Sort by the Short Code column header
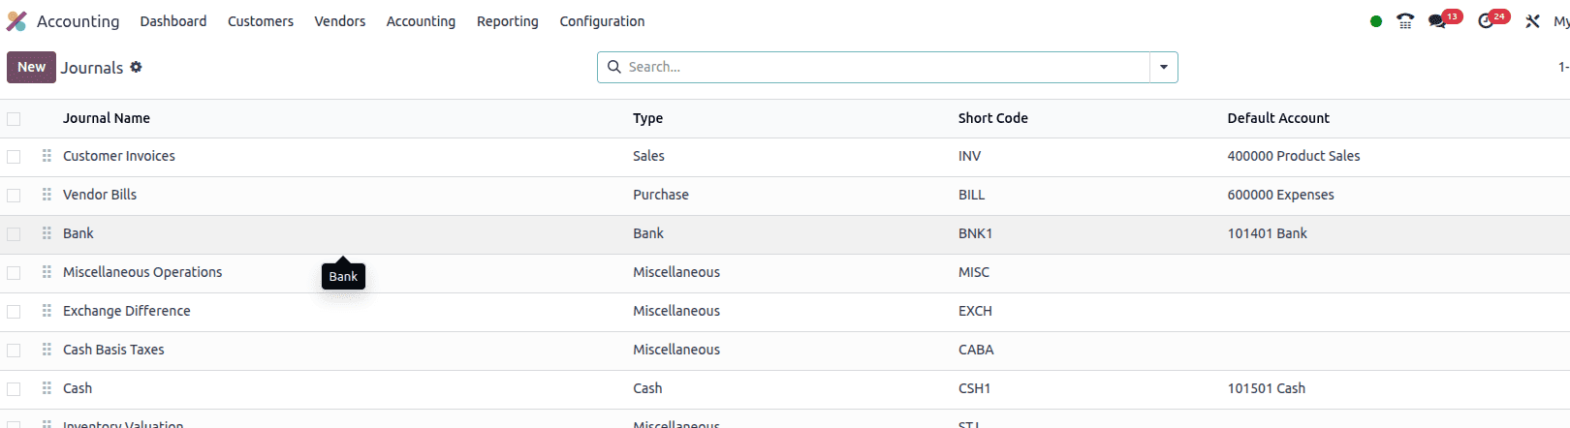 (992, 118)
